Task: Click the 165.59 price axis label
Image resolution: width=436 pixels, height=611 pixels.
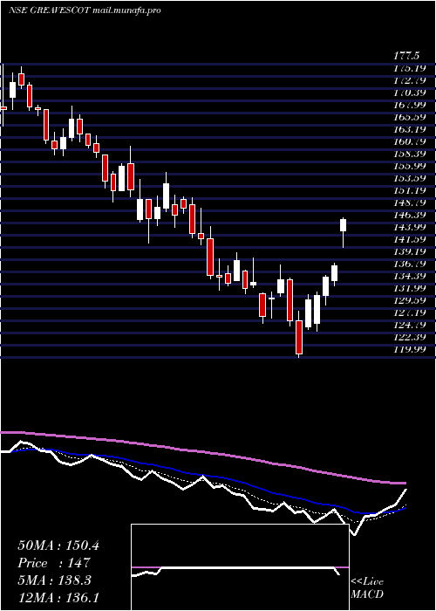Action: (x=410, y=117)
